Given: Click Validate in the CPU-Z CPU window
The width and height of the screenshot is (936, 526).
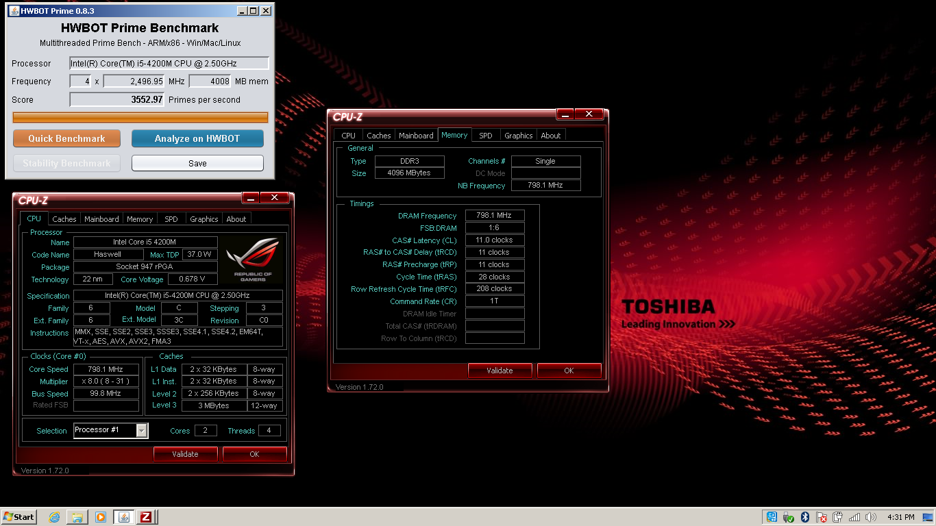Looking at the screenshot, I should point(186,454).
